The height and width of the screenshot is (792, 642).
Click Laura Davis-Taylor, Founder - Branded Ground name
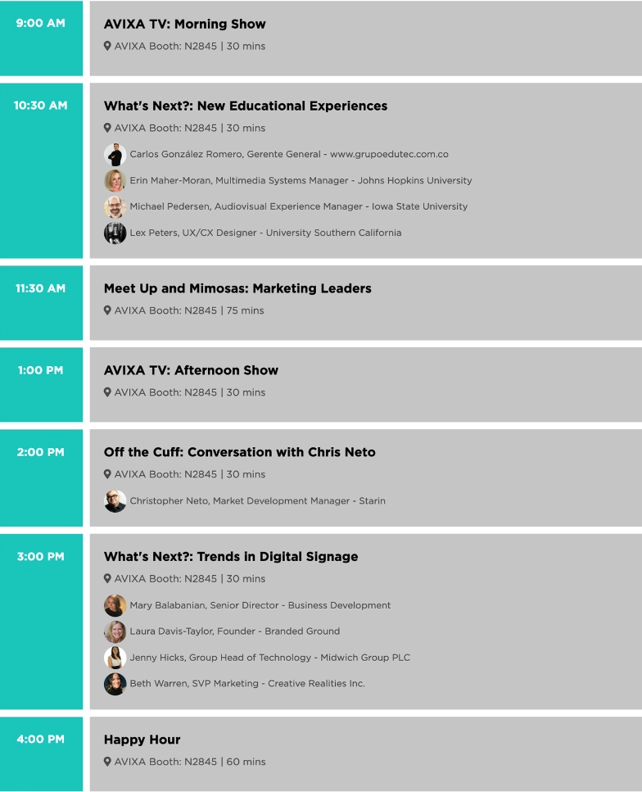234,631
